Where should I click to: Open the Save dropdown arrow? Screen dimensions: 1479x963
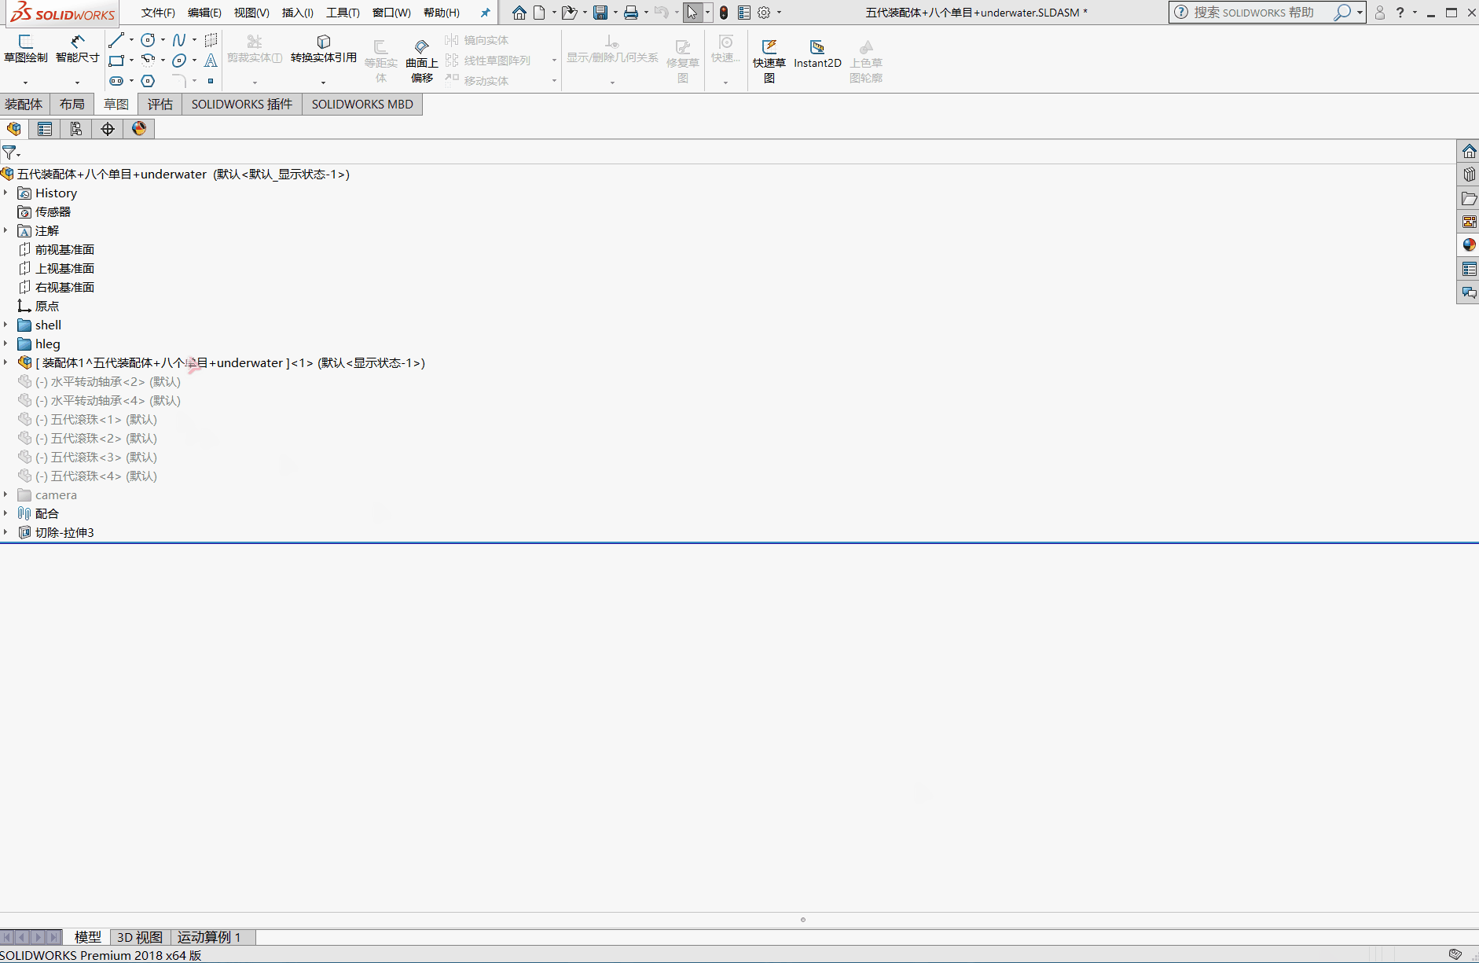point(615,13)
